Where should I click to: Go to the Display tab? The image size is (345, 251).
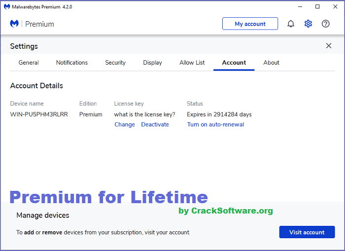[x=152, y=63]
